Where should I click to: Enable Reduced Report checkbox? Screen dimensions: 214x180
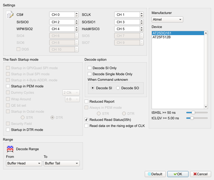pyautogui.click(x=86, y=101)
